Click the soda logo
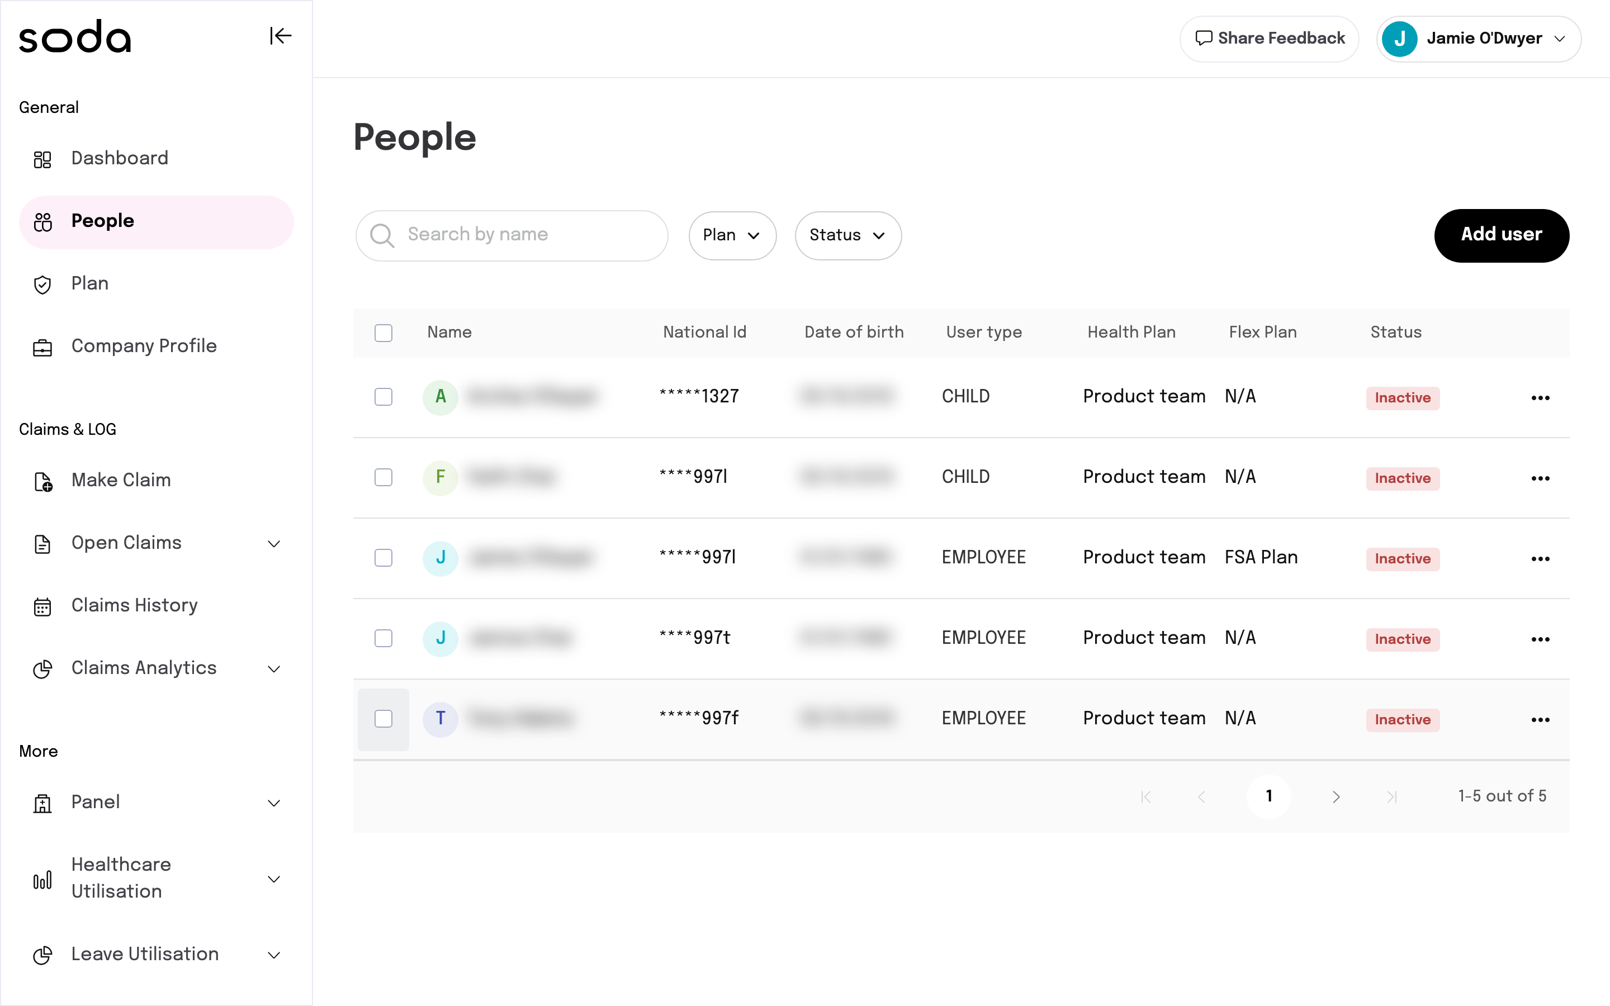Screen dimensions: 1610x1006 75,36
